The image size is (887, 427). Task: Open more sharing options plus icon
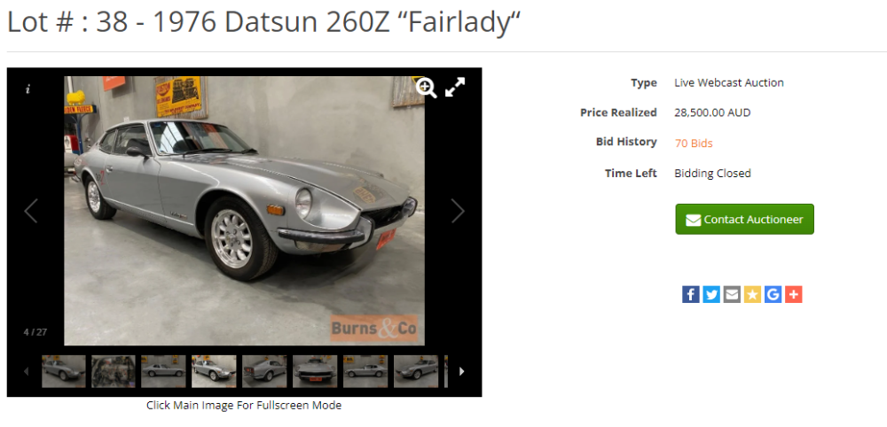[x=794, y=294]
